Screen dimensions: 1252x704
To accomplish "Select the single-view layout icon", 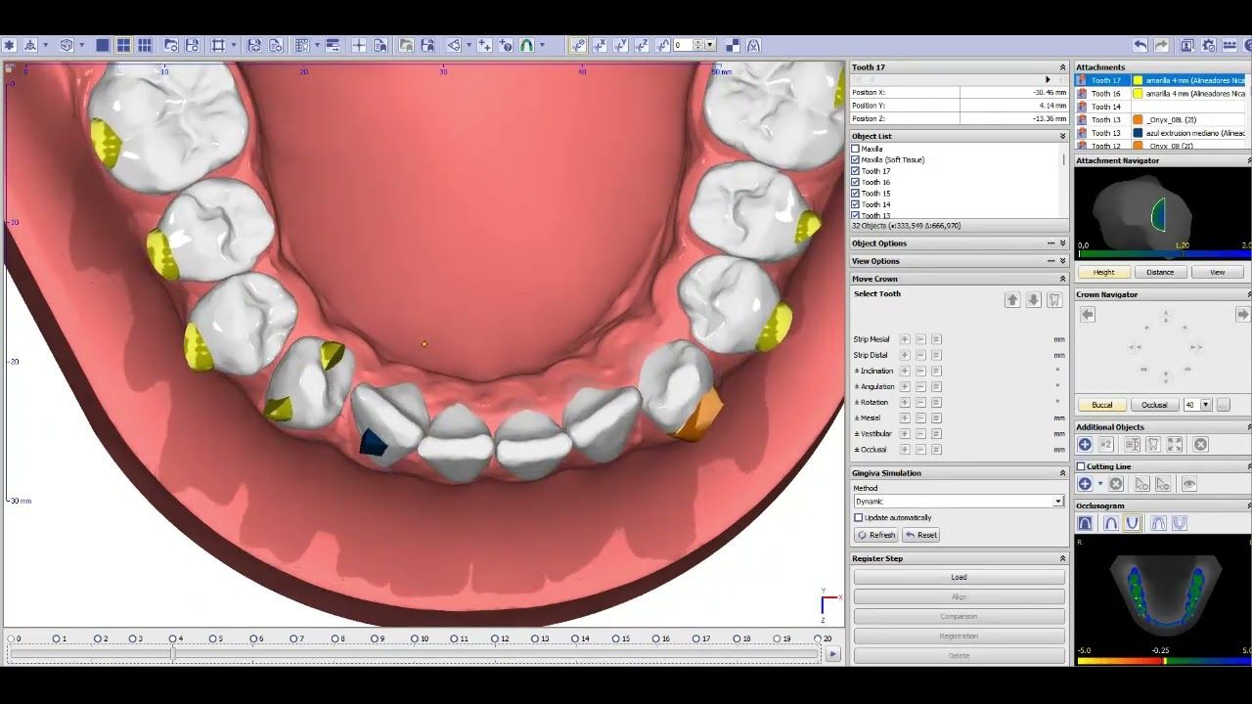I will click(103, 45).
